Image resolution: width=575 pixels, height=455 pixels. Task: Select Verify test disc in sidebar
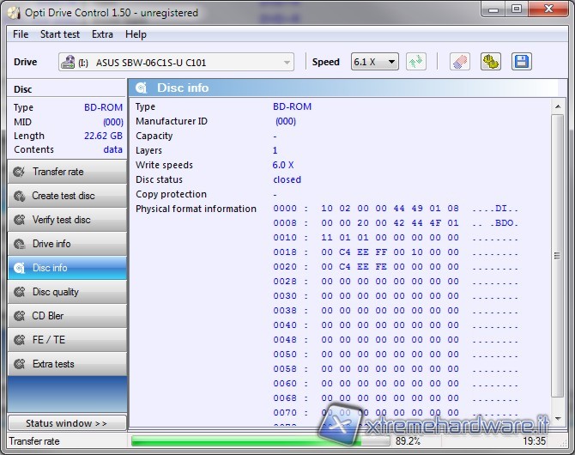[x=66, y=220]
